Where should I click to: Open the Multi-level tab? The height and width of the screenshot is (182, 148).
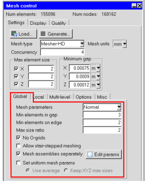click(x=60, y=97)
